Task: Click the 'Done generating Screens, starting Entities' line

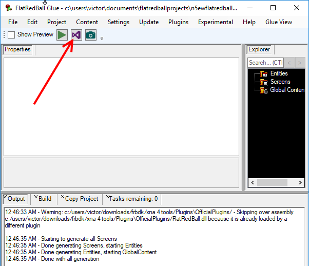Action: tap(74, 245)
